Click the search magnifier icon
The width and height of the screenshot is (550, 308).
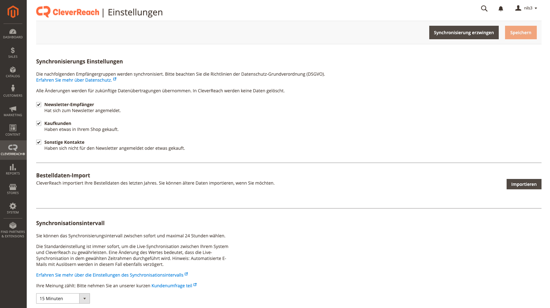click(484, 8)
